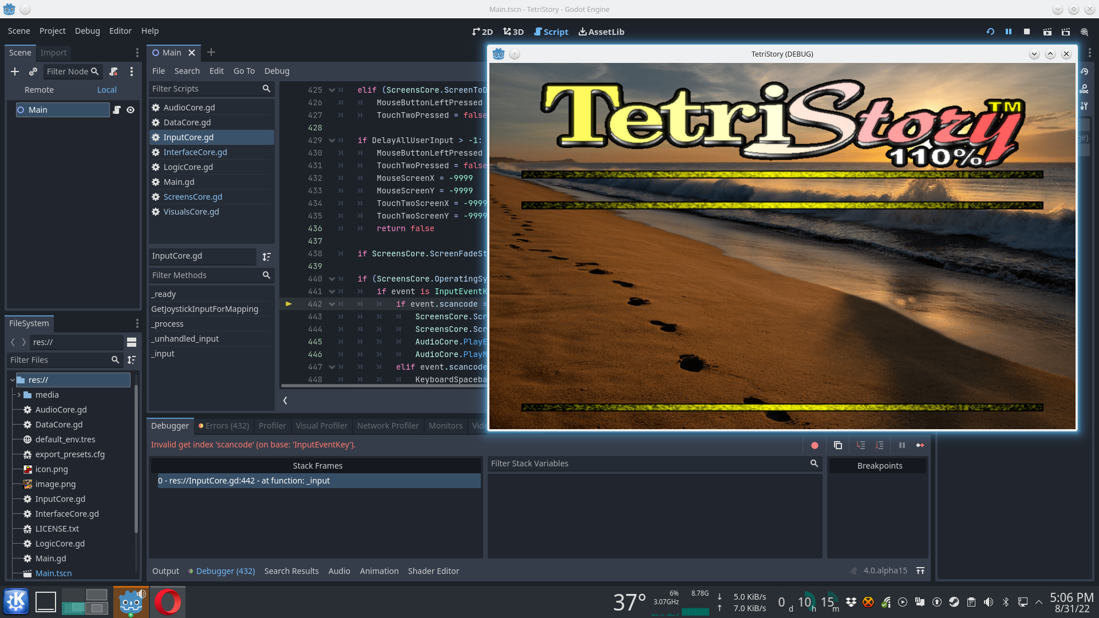Viewport: 1099px width, 618px height.
Task: Click the movie maker mode film reel icon
Action: coord(1084,32)
